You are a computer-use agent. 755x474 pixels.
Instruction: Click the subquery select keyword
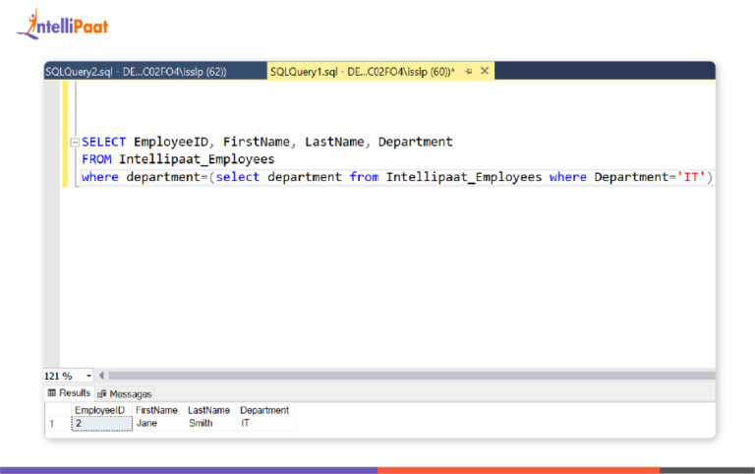coord(237,177)
